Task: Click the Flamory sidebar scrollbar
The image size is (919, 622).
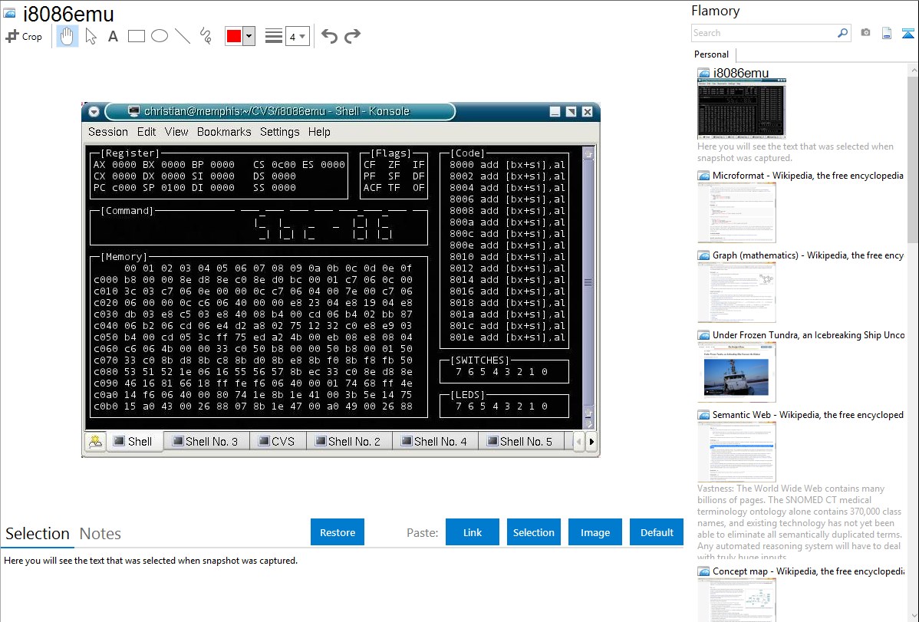Action: click(x=913, y=158)
